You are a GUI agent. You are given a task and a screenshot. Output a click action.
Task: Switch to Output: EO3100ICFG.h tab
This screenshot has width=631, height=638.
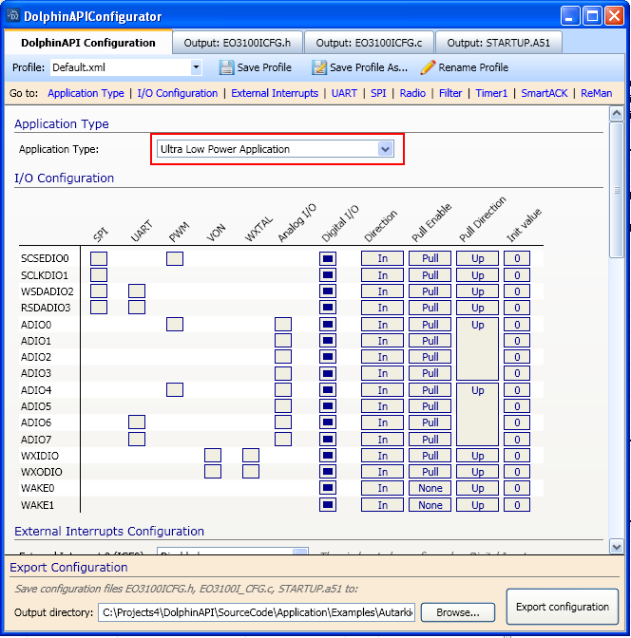(x=239, y=43)
